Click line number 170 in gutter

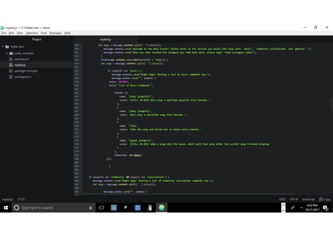(x=77, y=122)
